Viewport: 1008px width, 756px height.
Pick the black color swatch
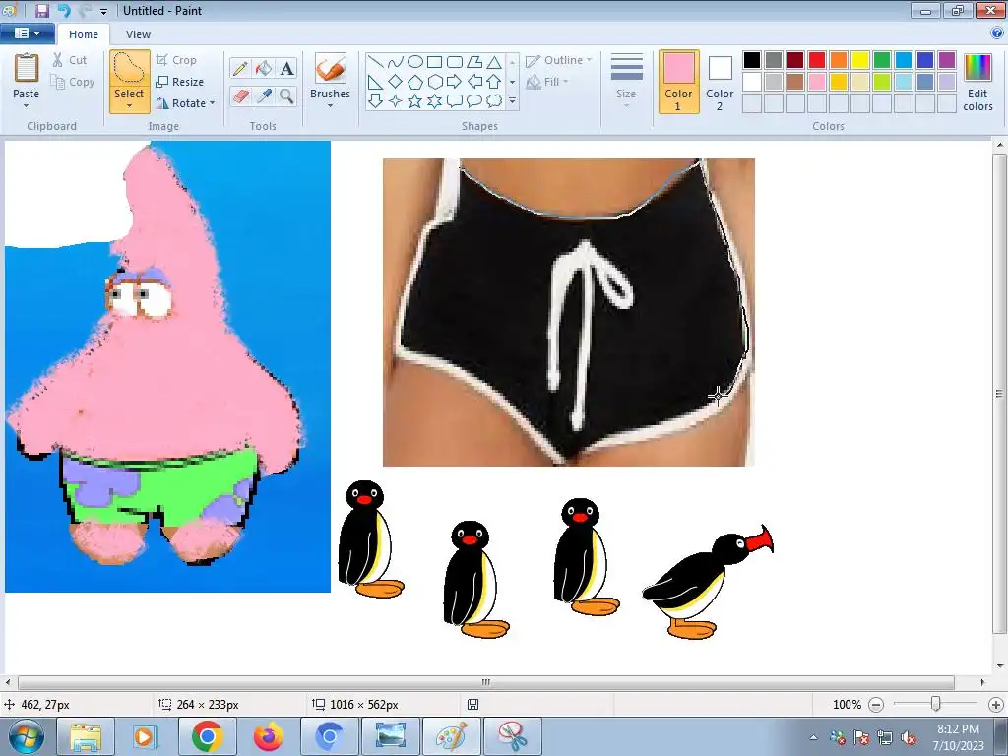pyautogui.click(x=752, y=60)
